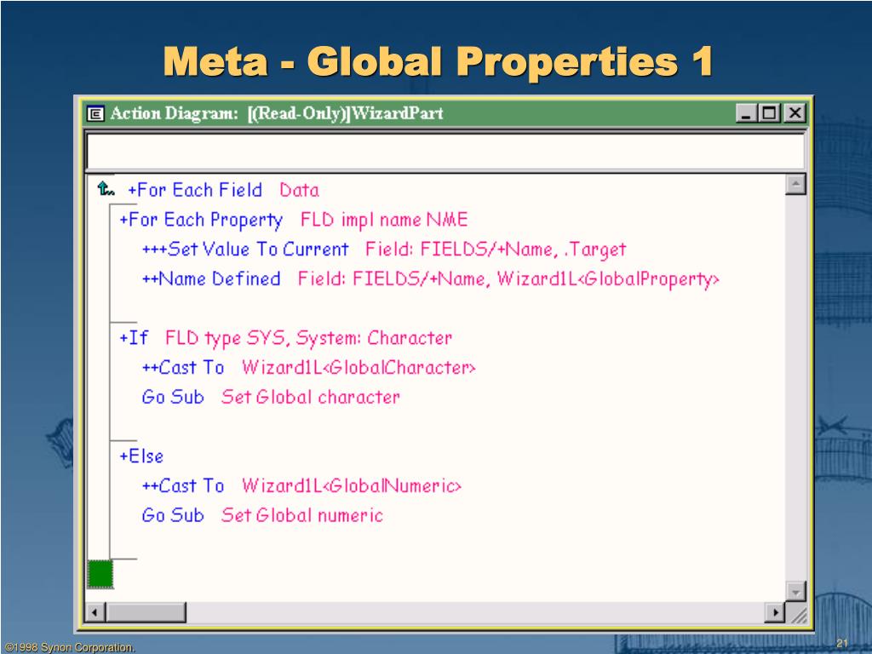Viewport: 872px width, 654px height.
Task: Click the vertical scrollbar up arrow
Action: tap(796, 184)
